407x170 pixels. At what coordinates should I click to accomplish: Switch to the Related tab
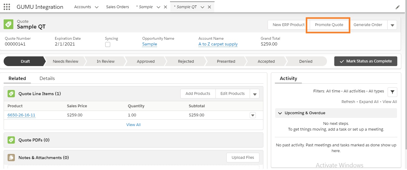(x=17, y=78)
